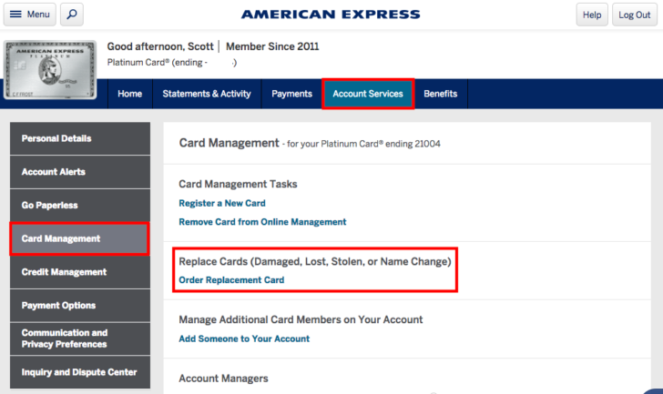This screenshot has width=663, height=394.
Task: Click Add Someone to Your Account
Action: click(x=244, y=338)
